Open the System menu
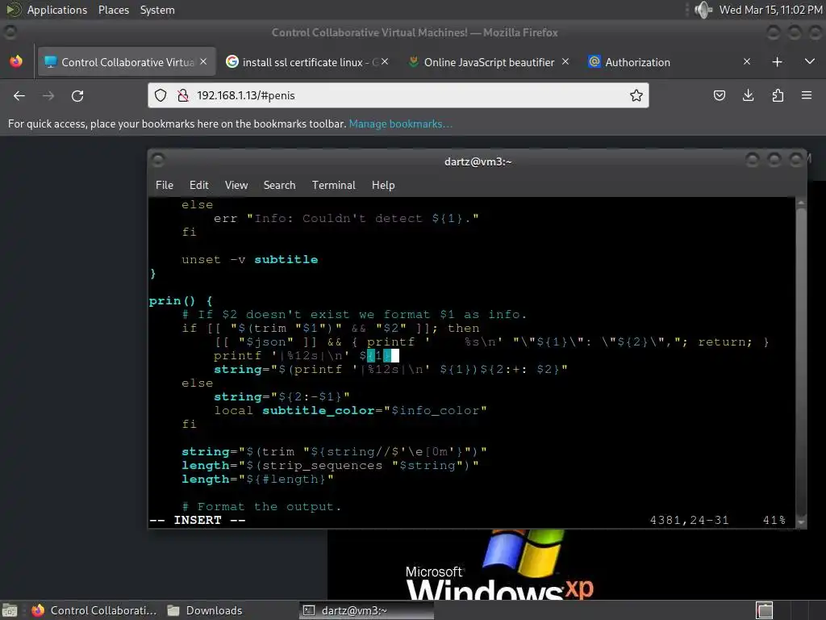The image size is (826, 620). [x=157, y=10]
